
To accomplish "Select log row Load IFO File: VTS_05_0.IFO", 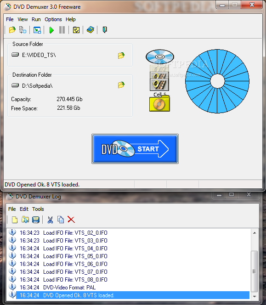I will 133,256.
